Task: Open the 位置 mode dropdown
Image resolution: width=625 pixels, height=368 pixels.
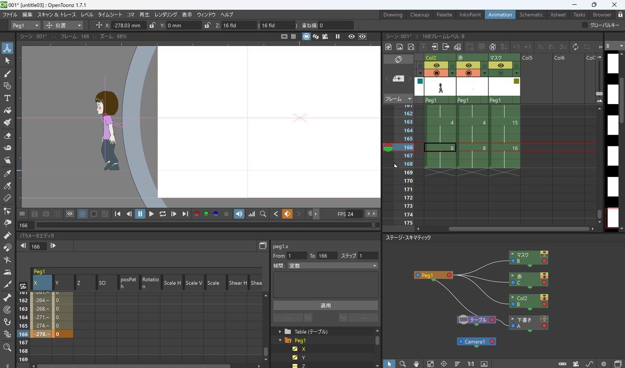Action: [x=64, y=25]
